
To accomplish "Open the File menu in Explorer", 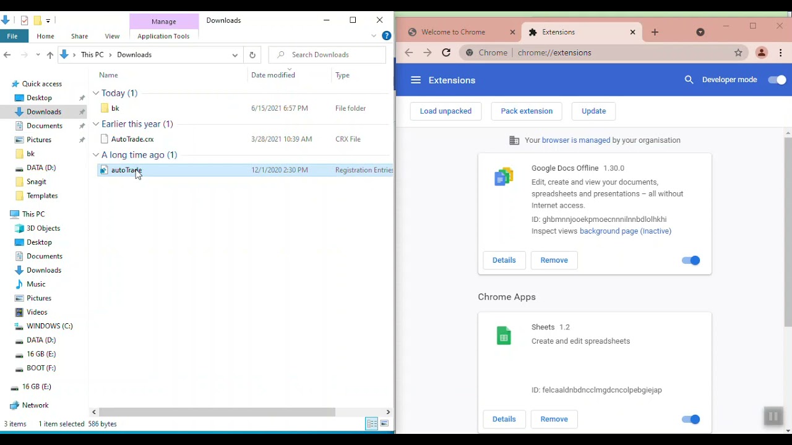I will coord(12,36).
